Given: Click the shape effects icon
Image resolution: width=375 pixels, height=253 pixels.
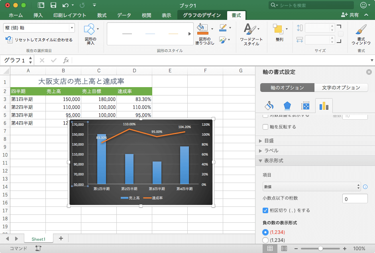Looking at the screenshot, I should [x=223, y=40].
